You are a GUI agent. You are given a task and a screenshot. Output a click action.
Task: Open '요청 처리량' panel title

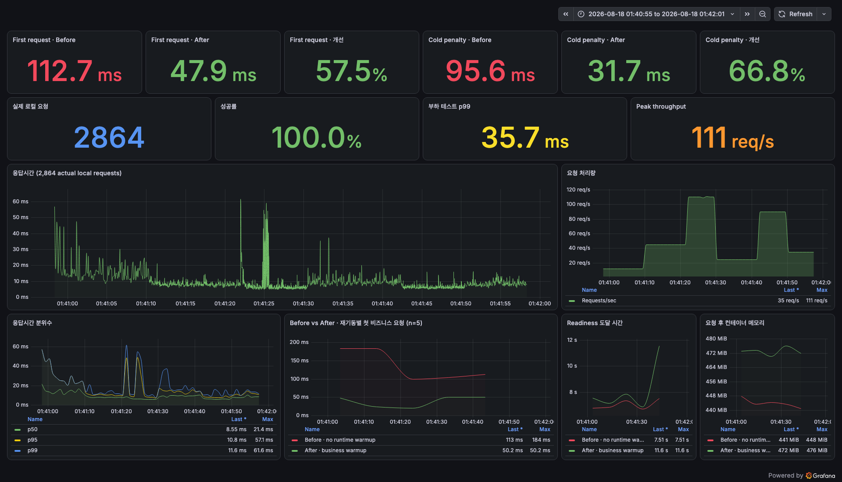tap(581, 173)
